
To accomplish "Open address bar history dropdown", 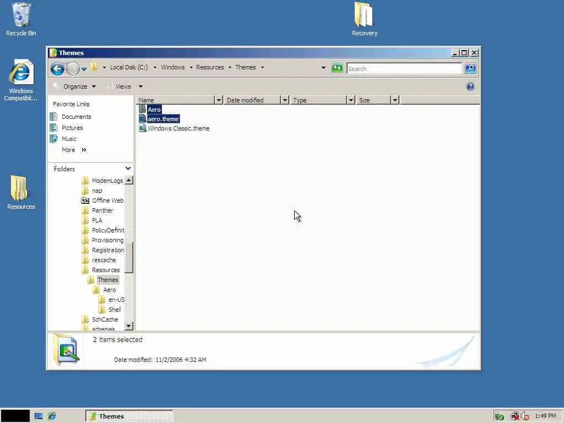I will point(323,68).
